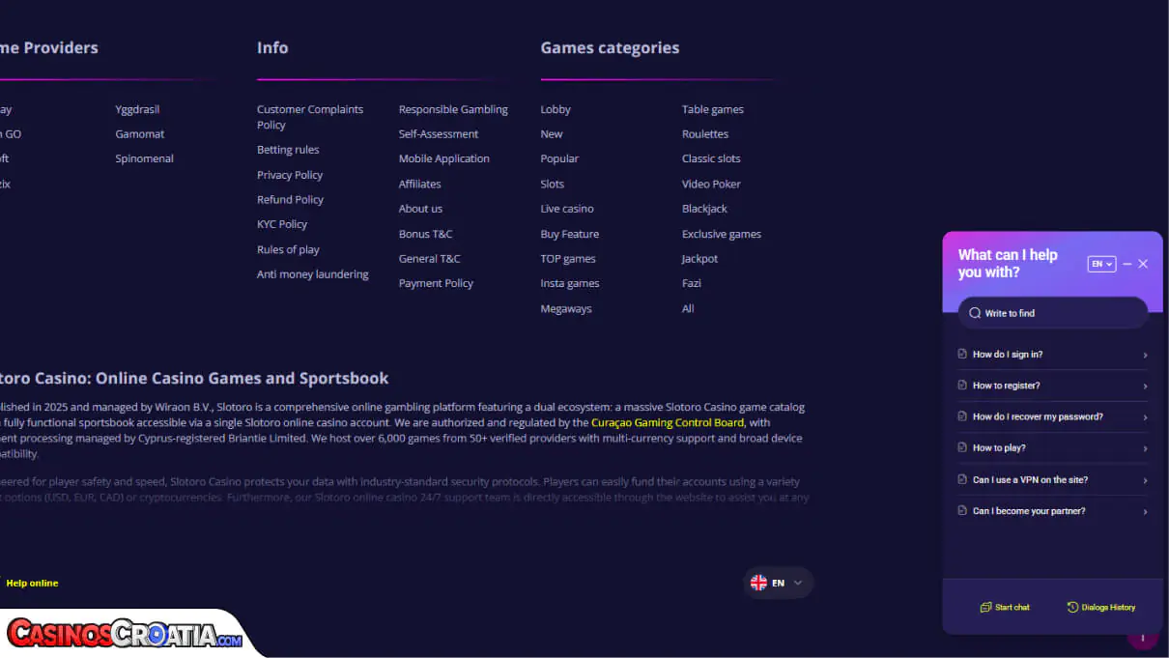Click document icon beside 'Can I become your partner?'

pyautogui.click(x=962, y=510)
